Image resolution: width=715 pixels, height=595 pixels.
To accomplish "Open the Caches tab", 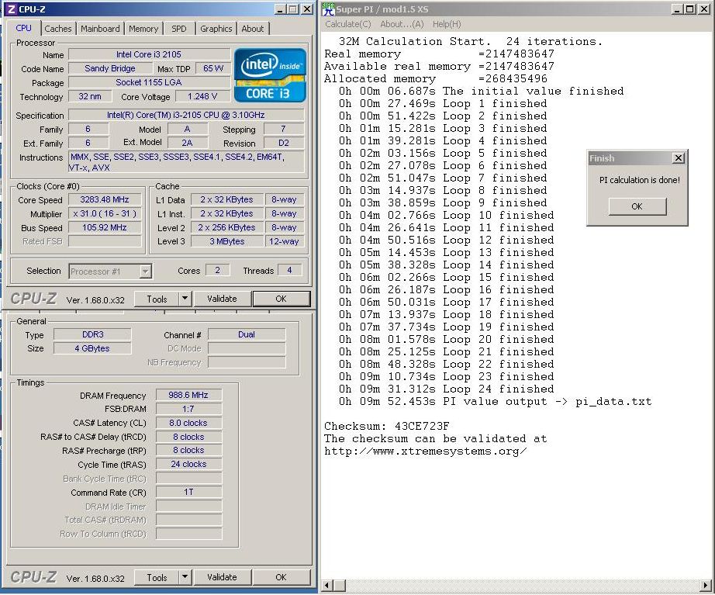I will pyautogui.click(x=58, y=29).
